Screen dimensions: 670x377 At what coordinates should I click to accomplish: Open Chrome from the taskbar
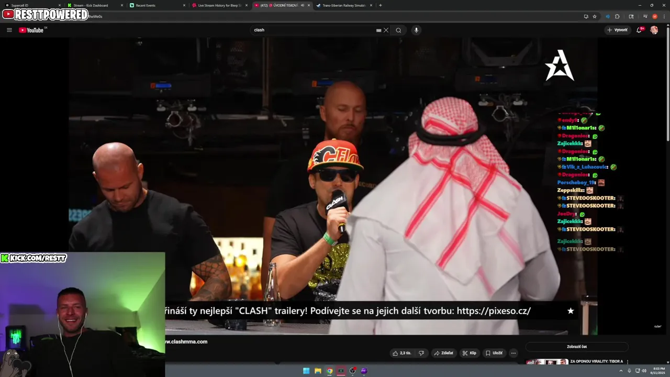coord(330,371)
